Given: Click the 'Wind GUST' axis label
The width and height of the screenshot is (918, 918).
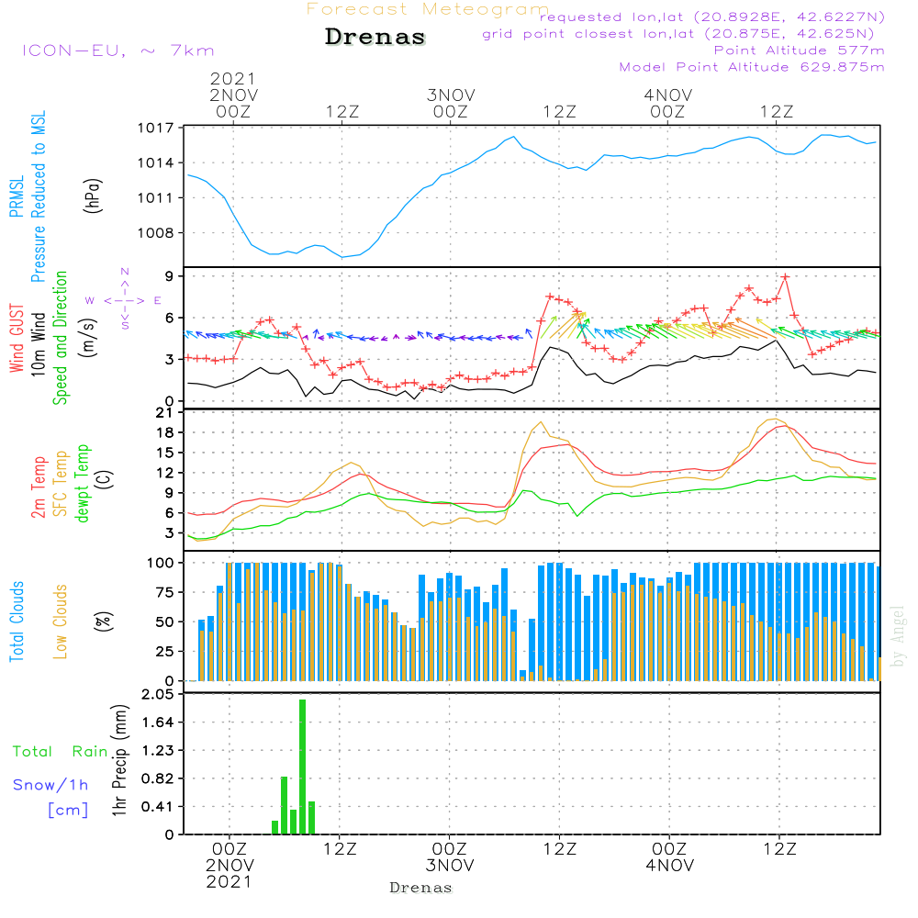Looking at the screenshot, I should 17,338.
